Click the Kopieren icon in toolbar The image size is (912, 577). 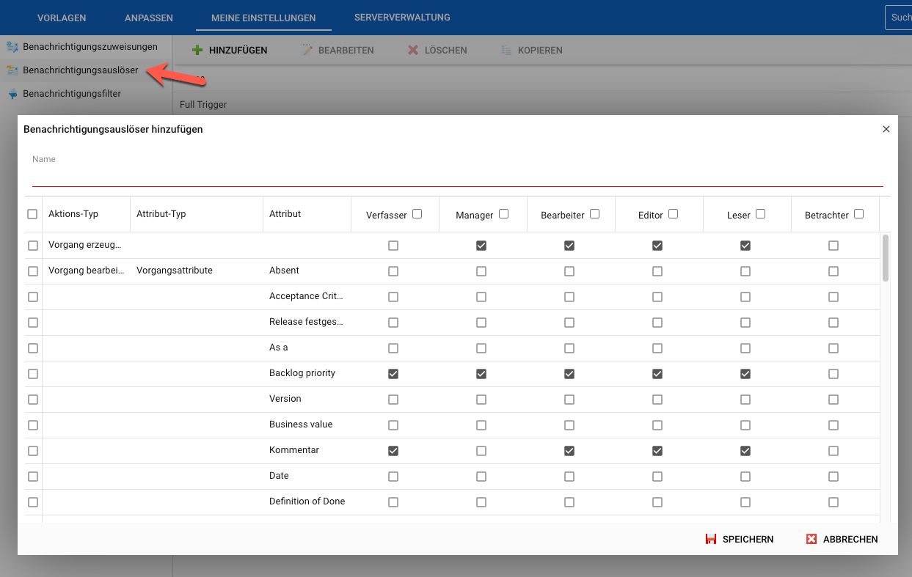(x=506, y=51)
